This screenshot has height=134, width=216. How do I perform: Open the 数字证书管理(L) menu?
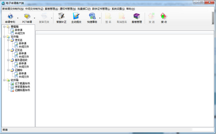click(x=101, y=9)
